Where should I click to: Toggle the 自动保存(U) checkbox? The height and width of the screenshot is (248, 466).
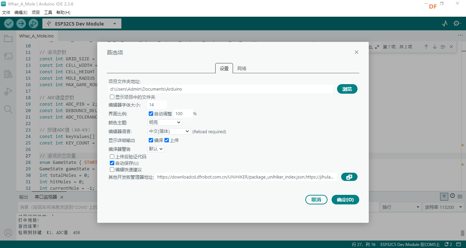112,163
